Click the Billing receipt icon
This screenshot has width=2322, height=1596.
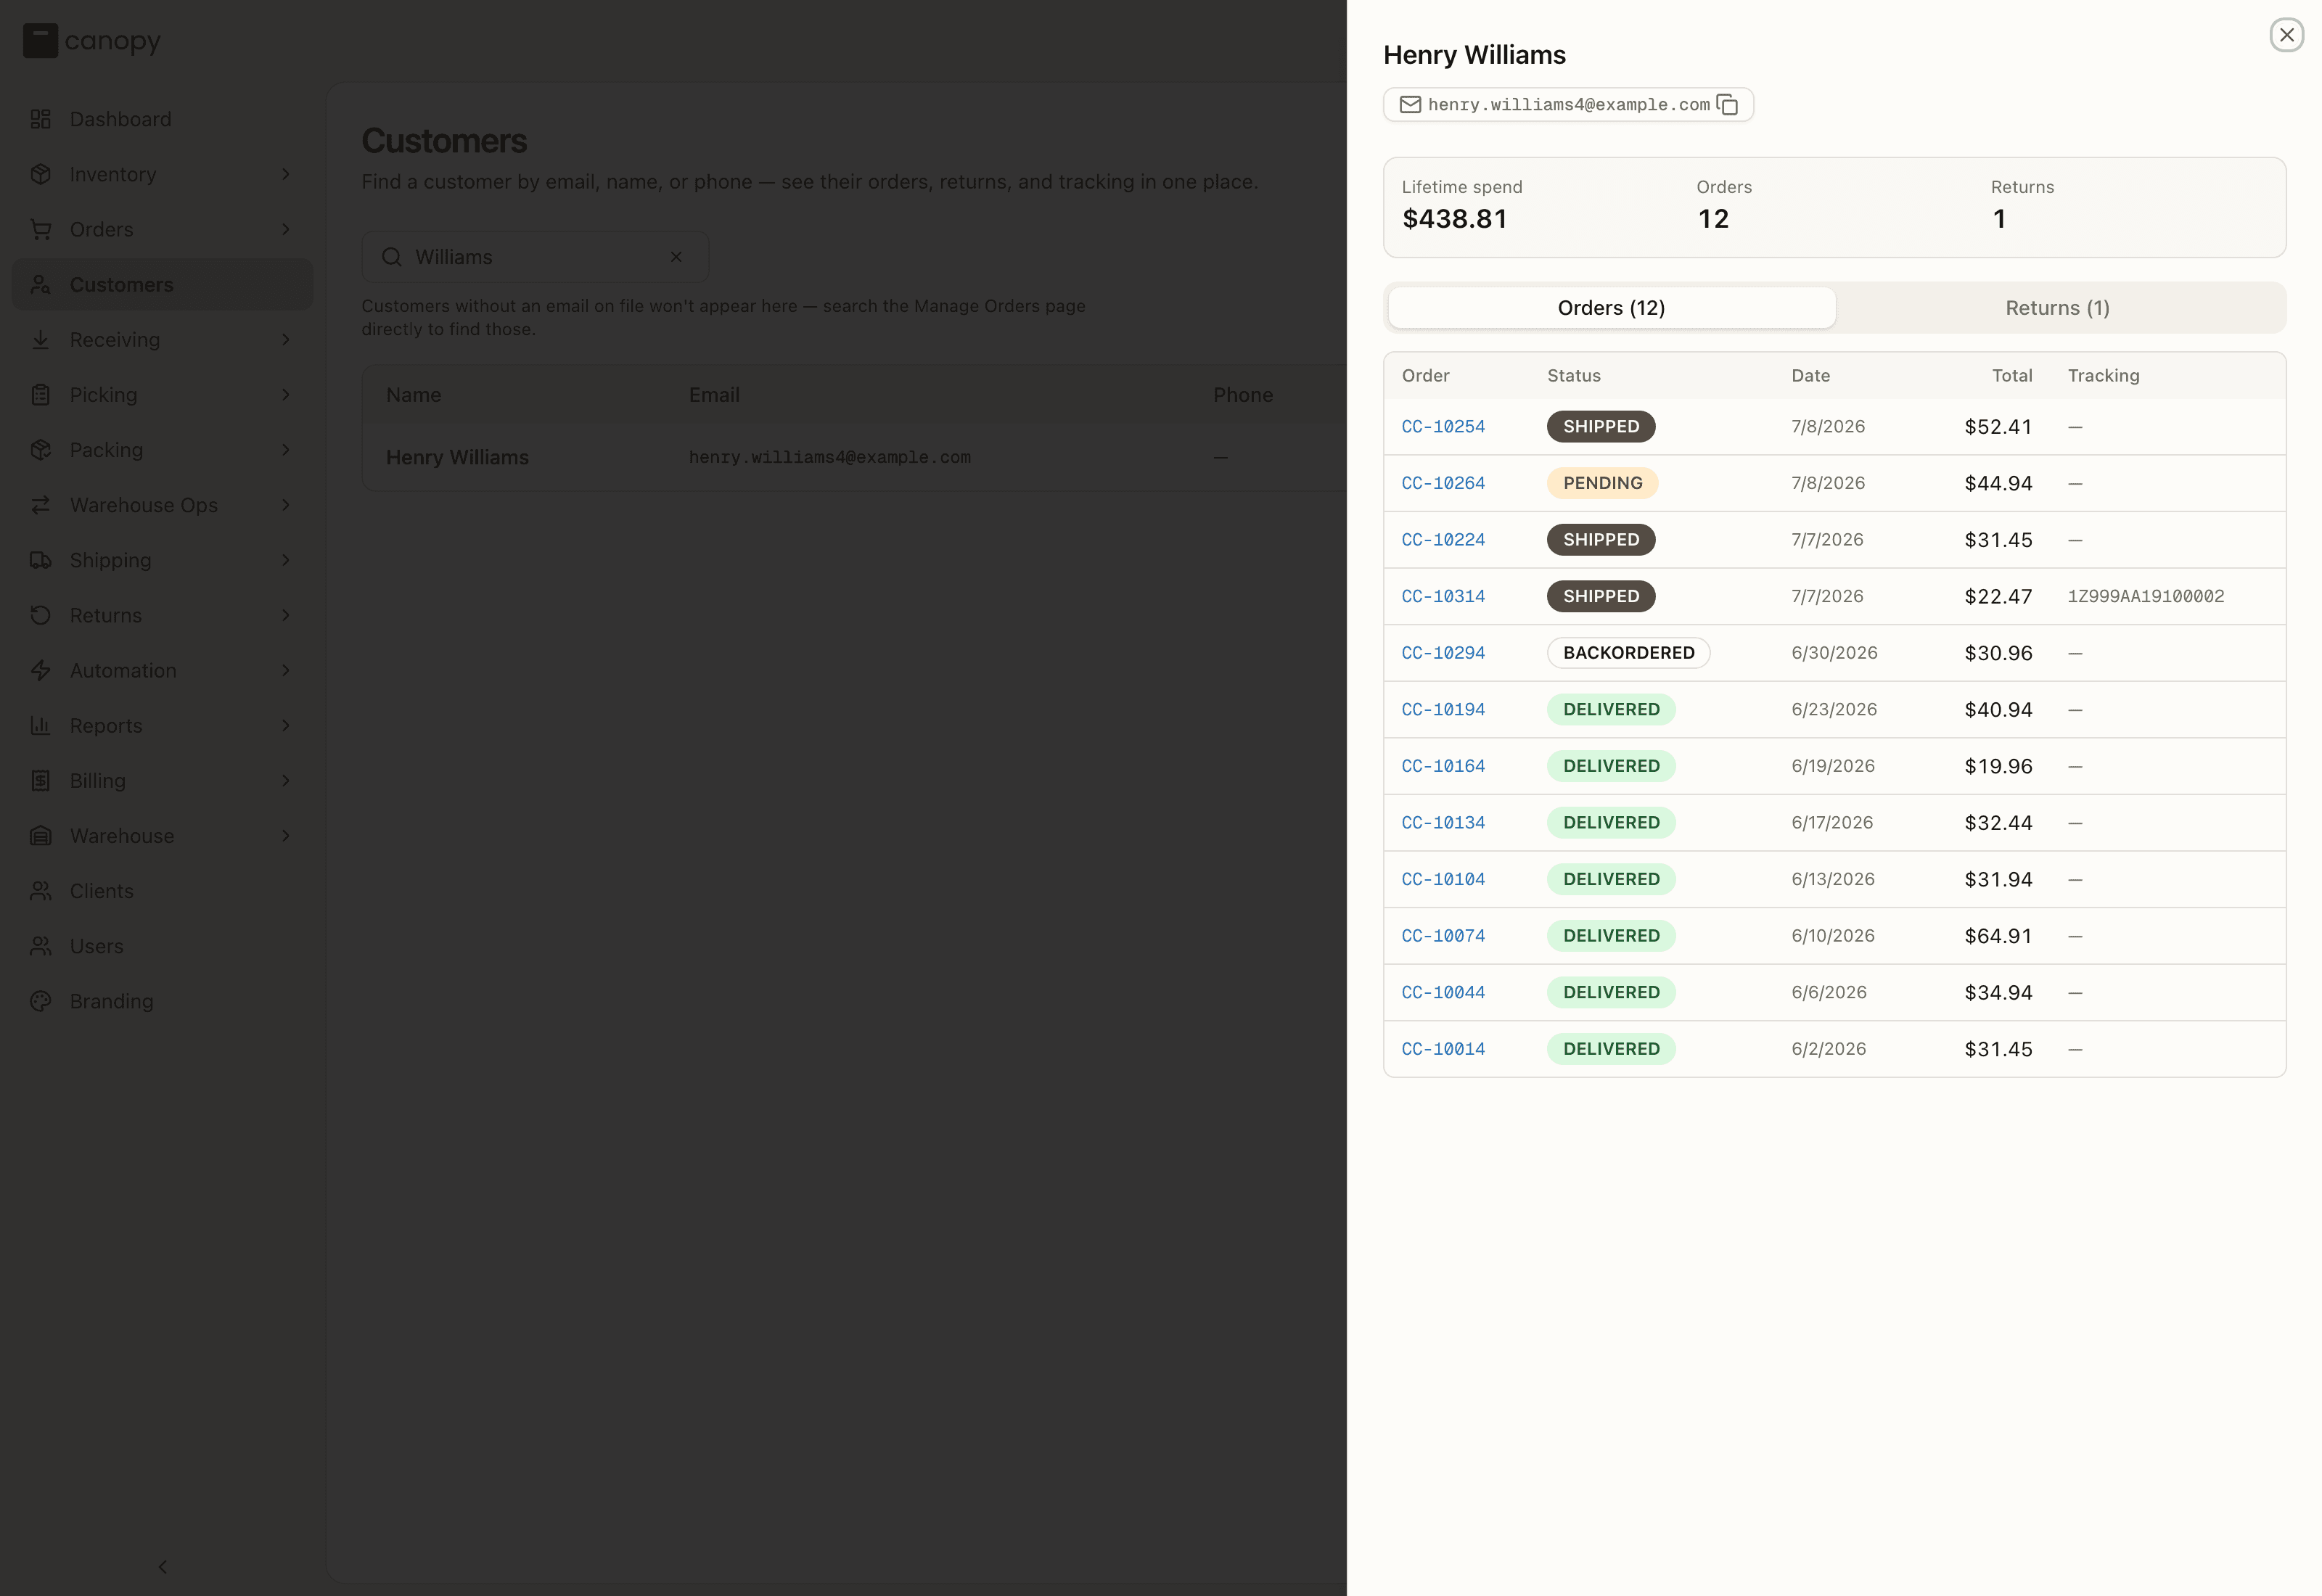[x=40, y=781]
